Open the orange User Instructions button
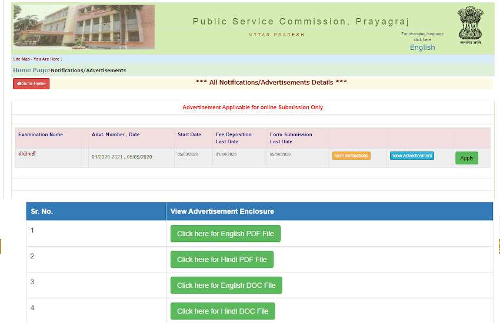Viewport: 500px width, 323px height. (351, 156)
